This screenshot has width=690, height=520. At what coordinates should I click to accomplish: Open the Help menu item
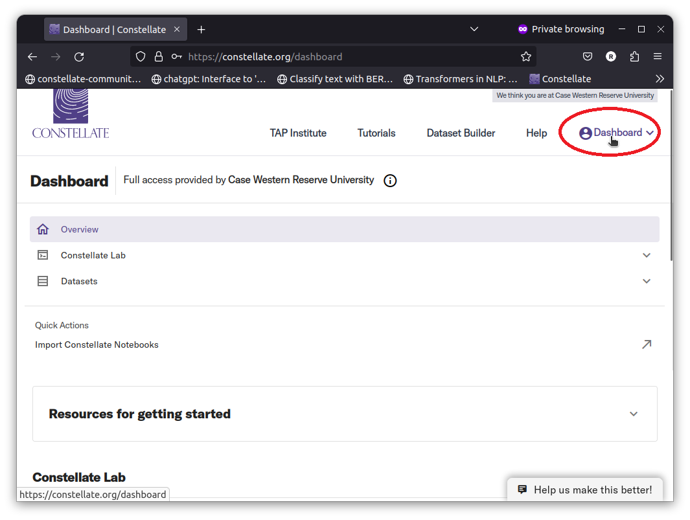tap(536, 133)
